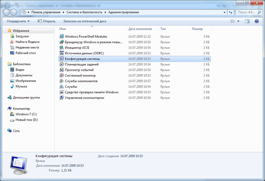This screenshot has width=265, height=181.
Task: Click the Службы компонентов icon
Action: [x=62, y=81]
